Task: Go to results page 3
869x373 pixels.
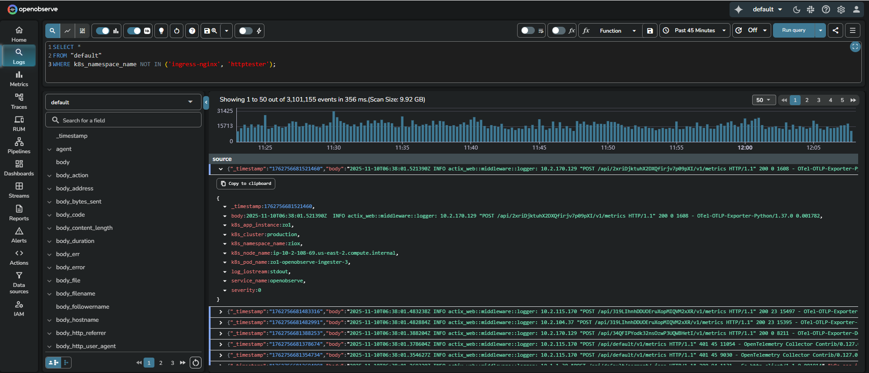Action: [x=818, y=100]
